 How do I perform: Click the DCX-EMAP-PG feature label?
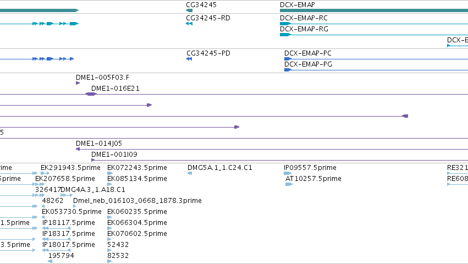pyautogui.click(x=308, y=64)
